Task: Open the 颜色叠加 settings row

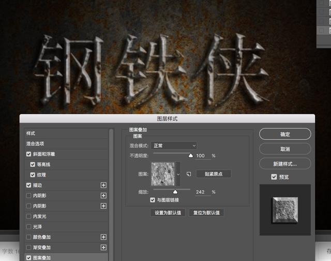Action: point(66,237)
